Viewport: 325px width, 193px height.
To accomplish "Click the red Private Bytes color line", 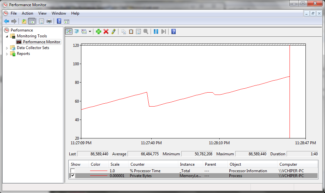I will 99,176.
